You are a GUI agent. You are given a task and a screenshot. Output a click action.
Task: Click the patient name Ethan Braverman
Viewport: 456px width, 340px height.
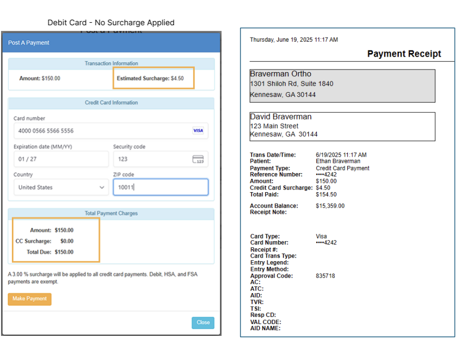coord(338,161)
